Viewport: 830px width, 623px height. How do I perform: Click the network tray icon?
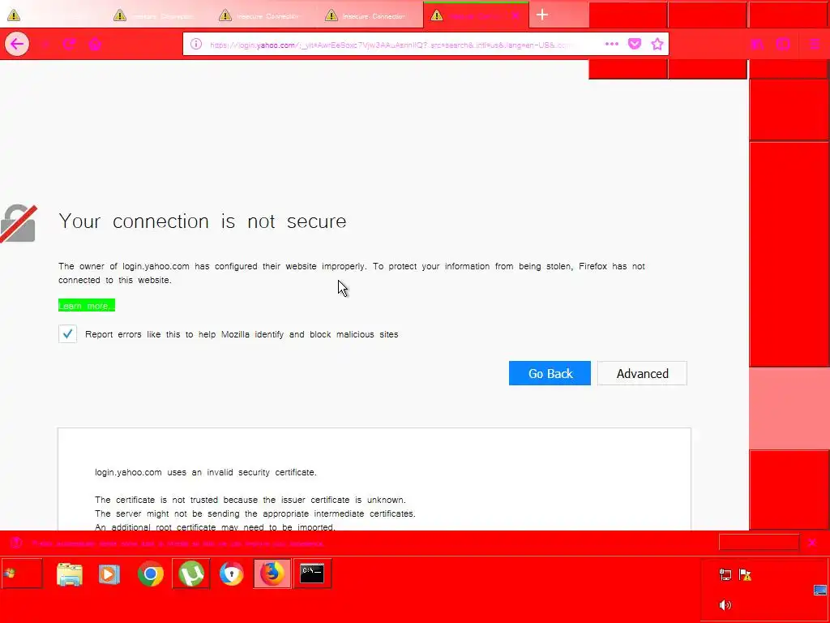[725, 575]
